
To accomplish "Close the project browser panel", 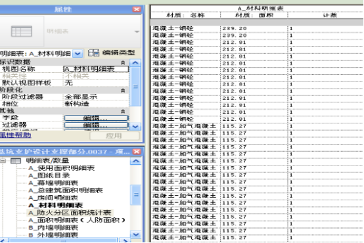I will pos(137,152).
